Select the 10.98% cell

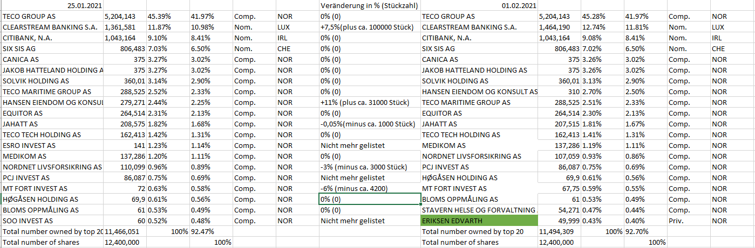click(211, 27)
